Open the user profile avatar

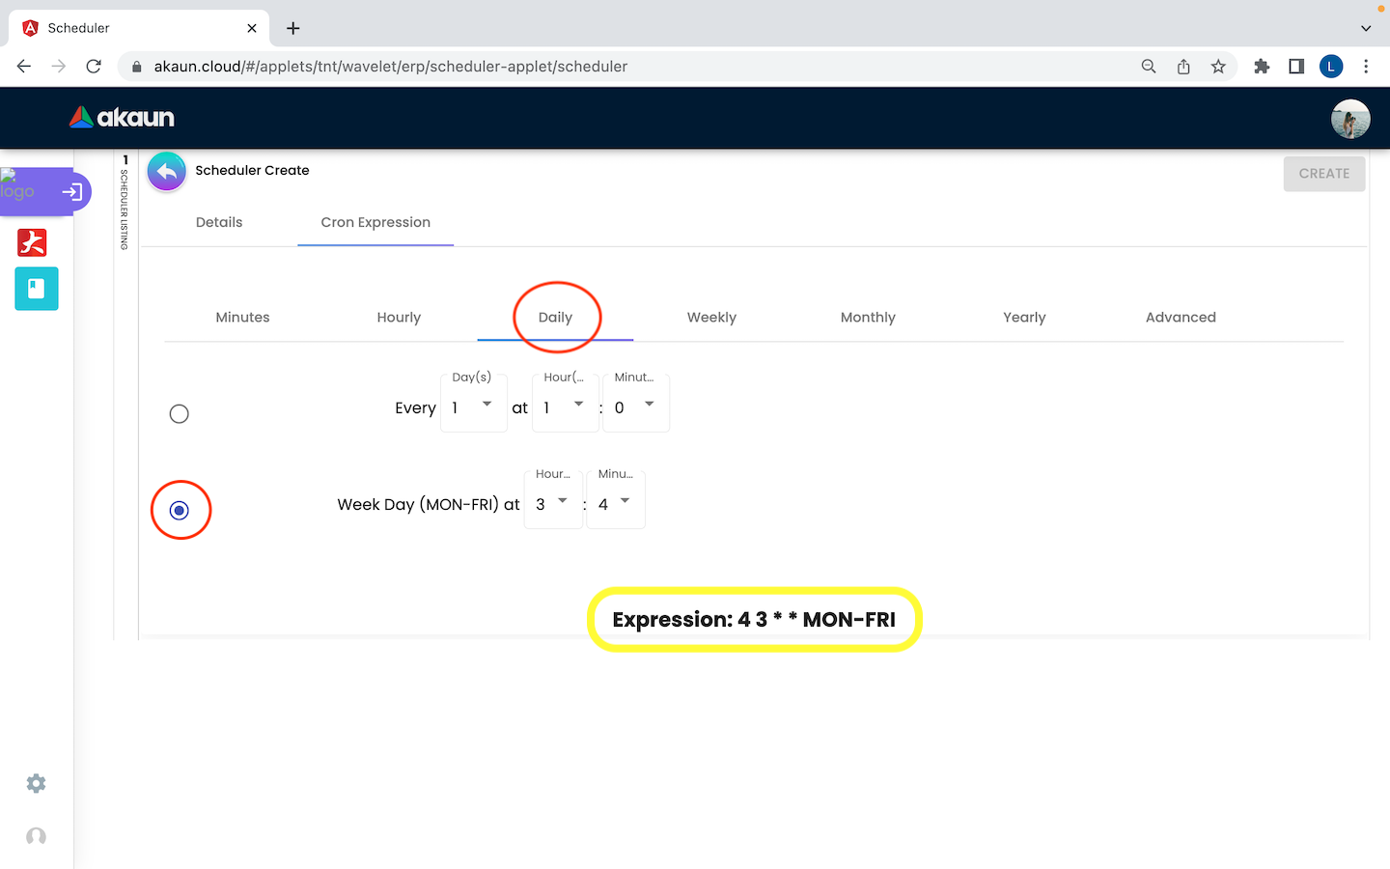pos(1349,119)
